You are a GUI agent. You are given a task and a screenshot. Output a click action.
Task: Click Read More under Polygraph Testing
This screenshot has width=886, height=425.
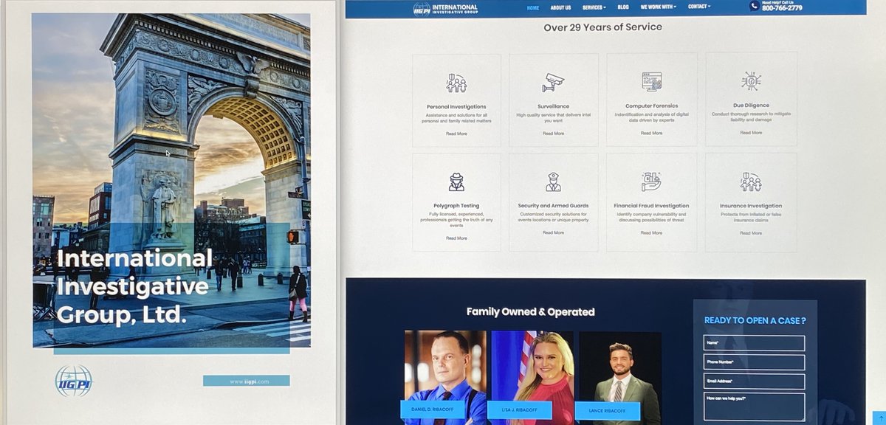click(456, 238)
